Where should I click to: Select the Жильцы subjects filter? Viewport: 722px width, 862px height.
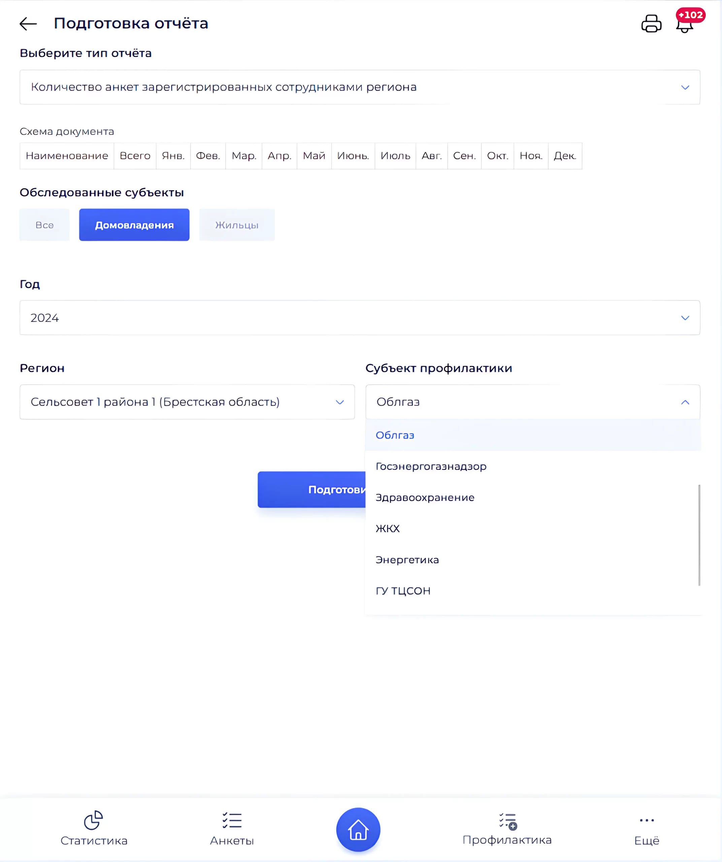[x=237, y=225]
